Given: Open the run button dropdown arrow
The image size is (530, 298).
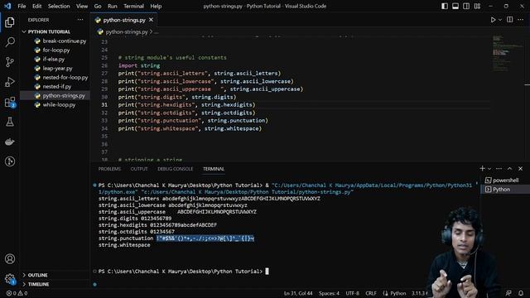Looking at the screenshot, I should coord(500,20).
